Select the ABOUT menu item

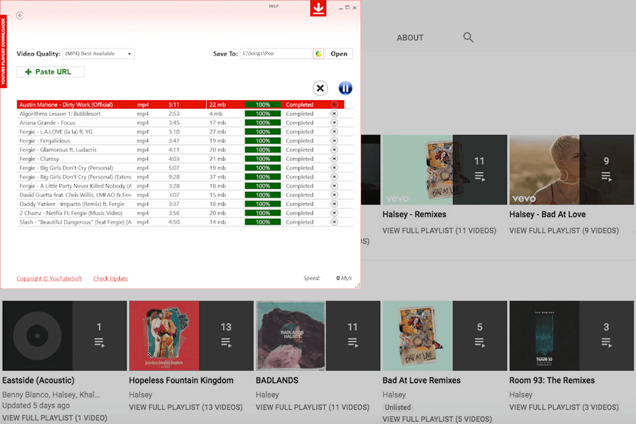[x=409, y=38]
